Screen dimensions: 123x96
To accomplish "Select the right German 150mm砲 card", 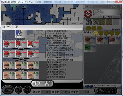I will pos(33,76).
